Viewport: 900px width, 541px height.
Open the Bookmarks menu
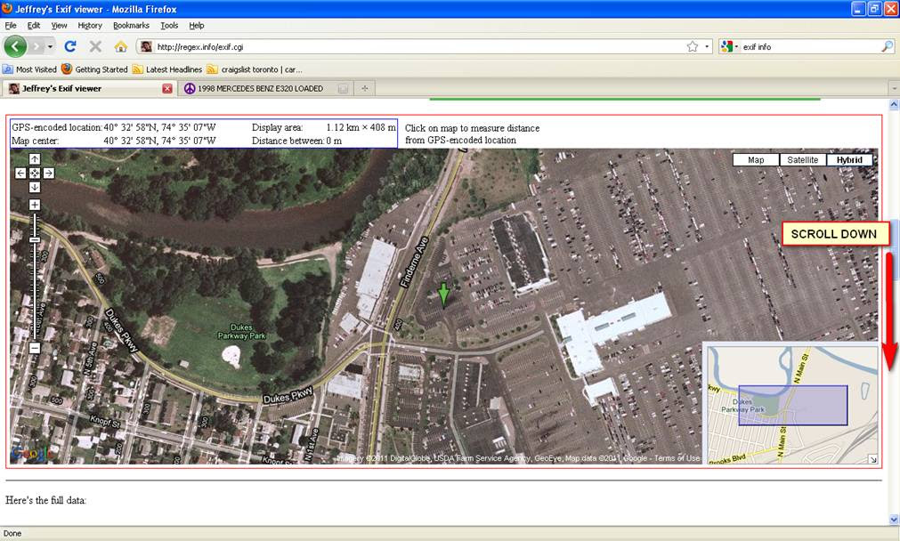pos(131,26)
